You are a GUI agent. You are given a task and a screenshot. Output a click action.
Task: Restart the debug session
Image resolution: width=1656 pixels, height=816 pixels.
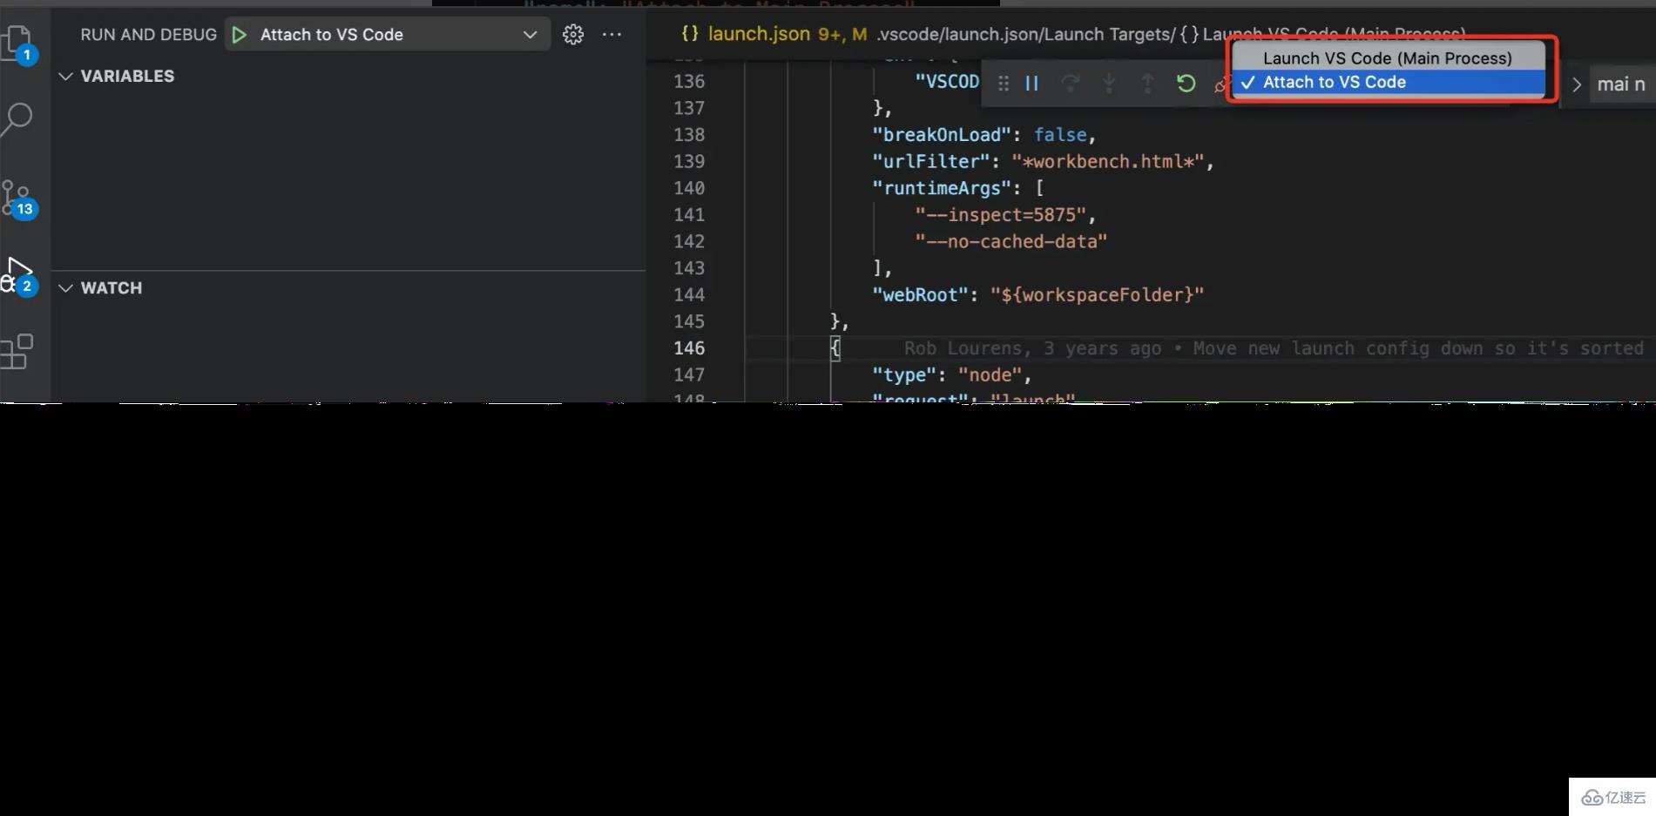click(1186, 84)
